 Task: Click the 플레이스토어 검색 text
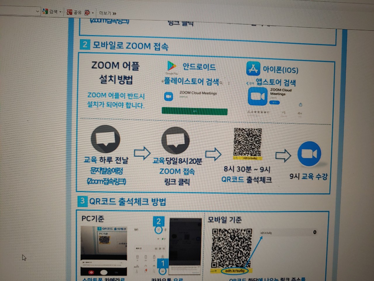[x=192, y=81]
